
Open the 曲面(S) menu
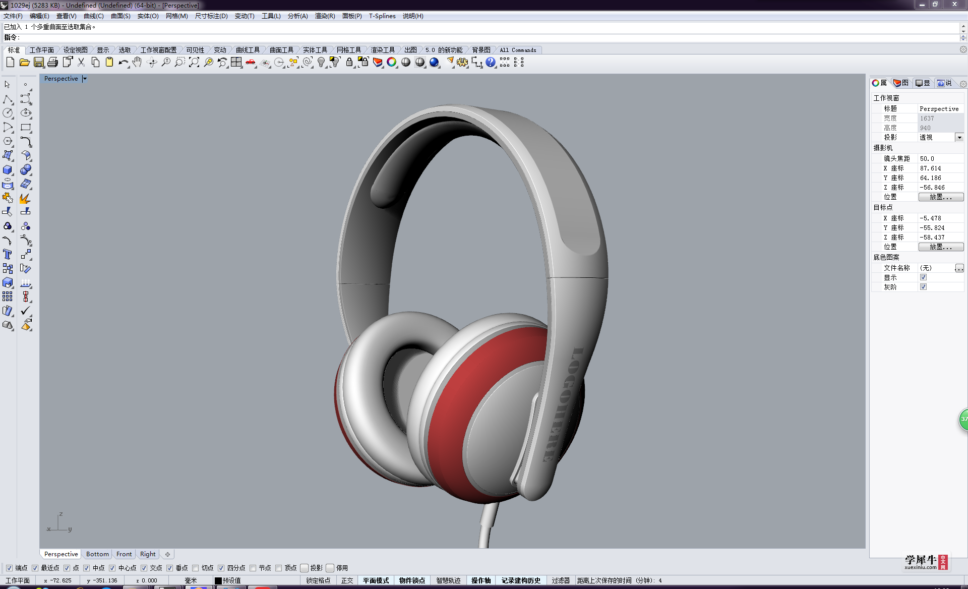pyautogui.click(x=120, y=16)
